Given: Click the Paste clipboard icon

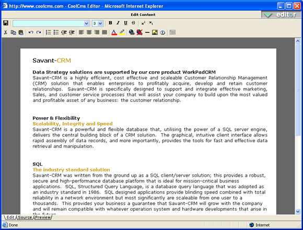Looking at the screenshot, I should coord(21,32).
